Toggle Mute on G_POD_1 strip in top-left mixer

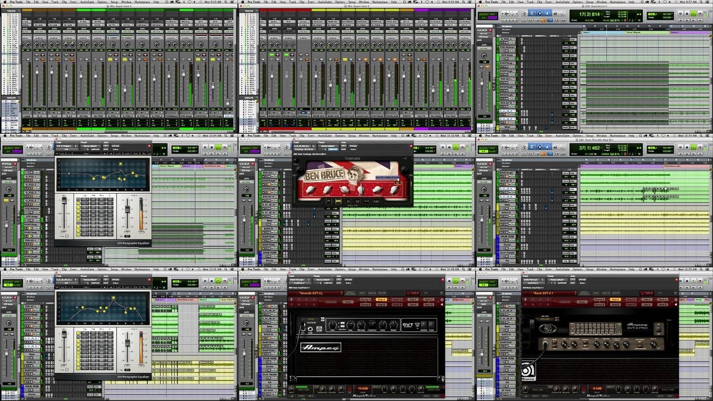coord(116,59)
